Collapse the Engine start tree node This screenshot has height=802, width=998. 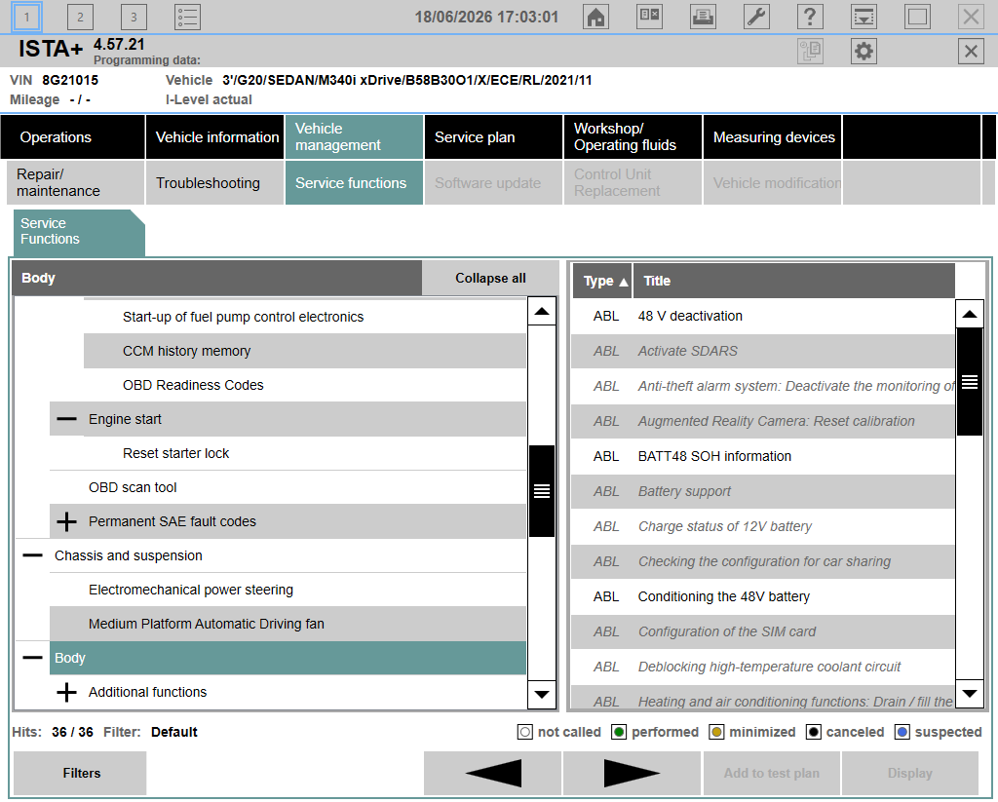(x=66, y=419)
